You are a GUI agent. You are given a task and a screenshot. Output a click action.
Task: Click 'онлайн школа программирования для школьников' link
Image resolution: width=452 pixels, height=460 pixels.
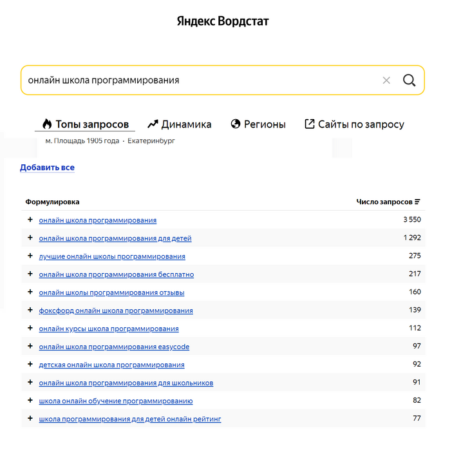[x=126, y=383]
